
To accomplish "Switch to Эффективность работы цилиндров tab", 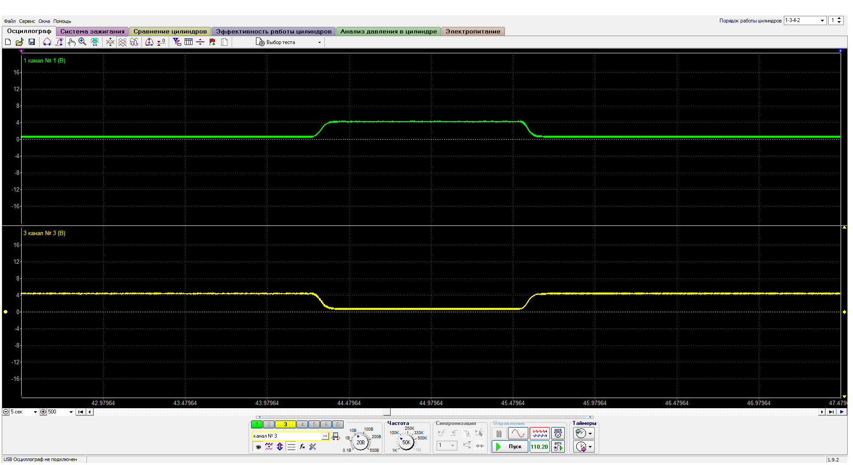I will click(274, 31).
